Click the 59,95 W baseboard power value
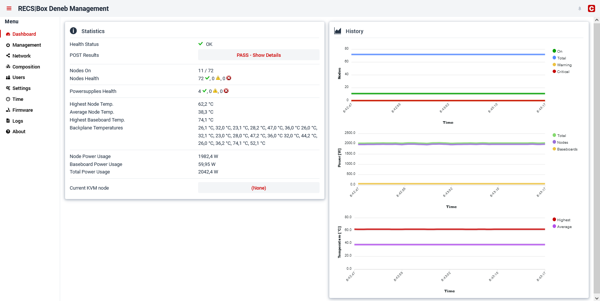This screenshot has height=301, width=600. 207,164
